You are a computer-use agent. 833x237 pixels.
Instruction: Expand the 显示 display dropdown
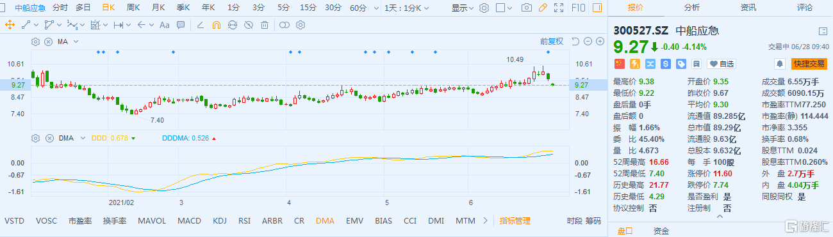462,8
